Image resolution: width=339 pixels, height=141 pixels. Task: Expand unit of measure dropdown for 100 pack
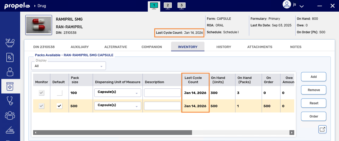click(137, 93)
